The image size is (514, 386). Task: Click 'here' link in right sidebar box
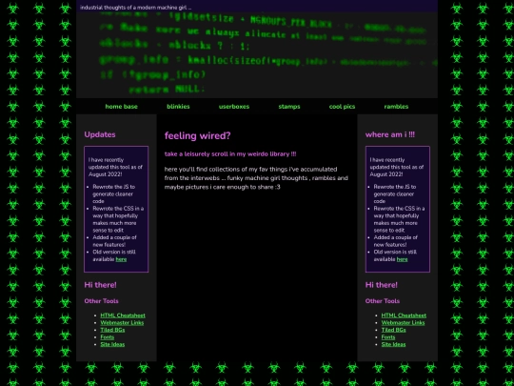pyautogui.click(x=402, y=259)
